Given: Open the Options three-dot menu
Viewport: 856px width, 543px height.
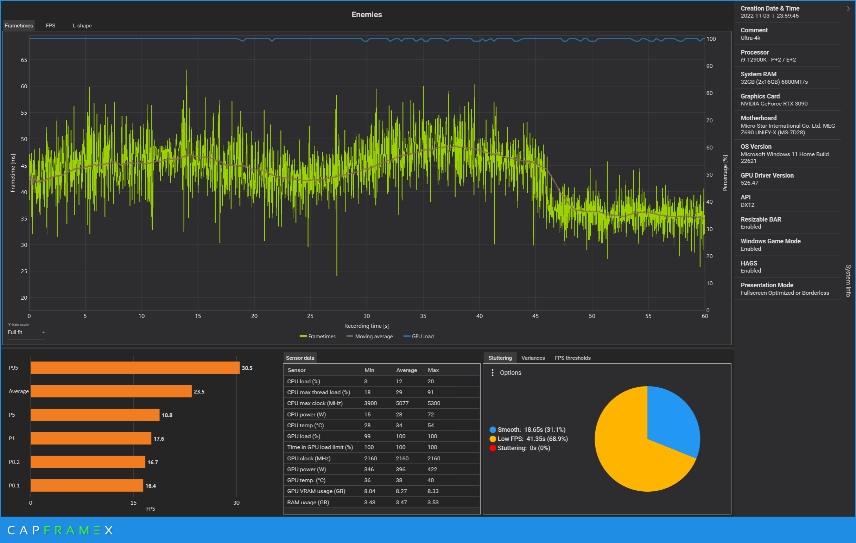Looking at the screenshot, I should (x=492, y=373).
